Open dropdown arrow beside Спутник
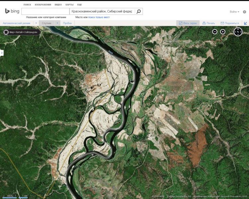249x199 pixels. (57, 23)
